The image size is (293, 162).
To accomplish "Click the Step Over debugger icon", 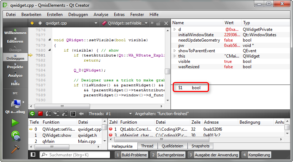I will 48,114.
